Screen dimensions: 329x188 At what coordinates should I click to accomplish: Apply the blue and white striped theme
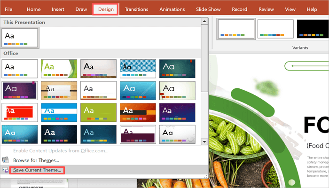tap(59, 112)
